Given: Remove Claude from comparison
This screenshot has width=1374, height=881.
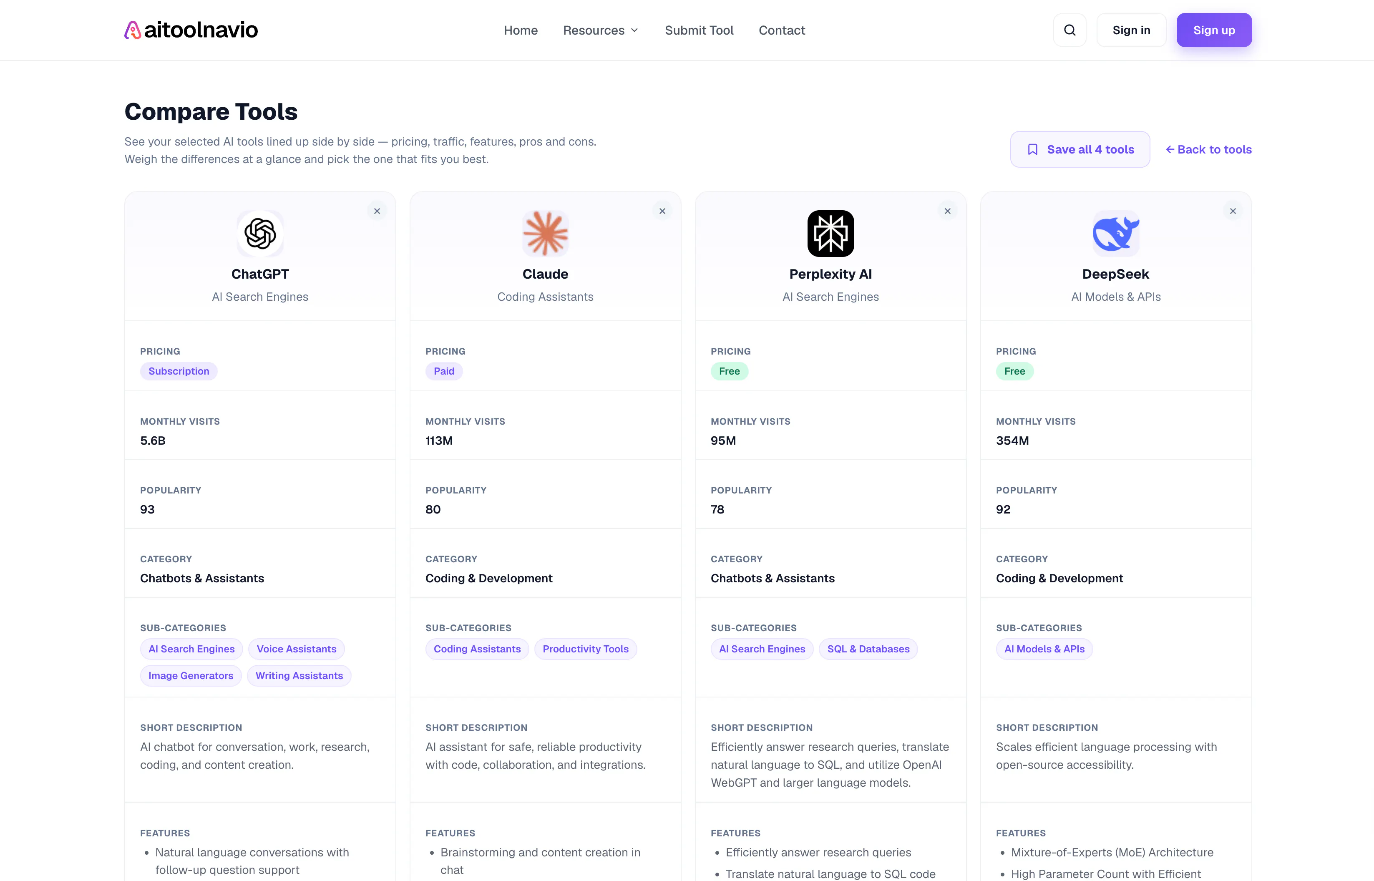Looking at the screenshot, I should 662,211.
